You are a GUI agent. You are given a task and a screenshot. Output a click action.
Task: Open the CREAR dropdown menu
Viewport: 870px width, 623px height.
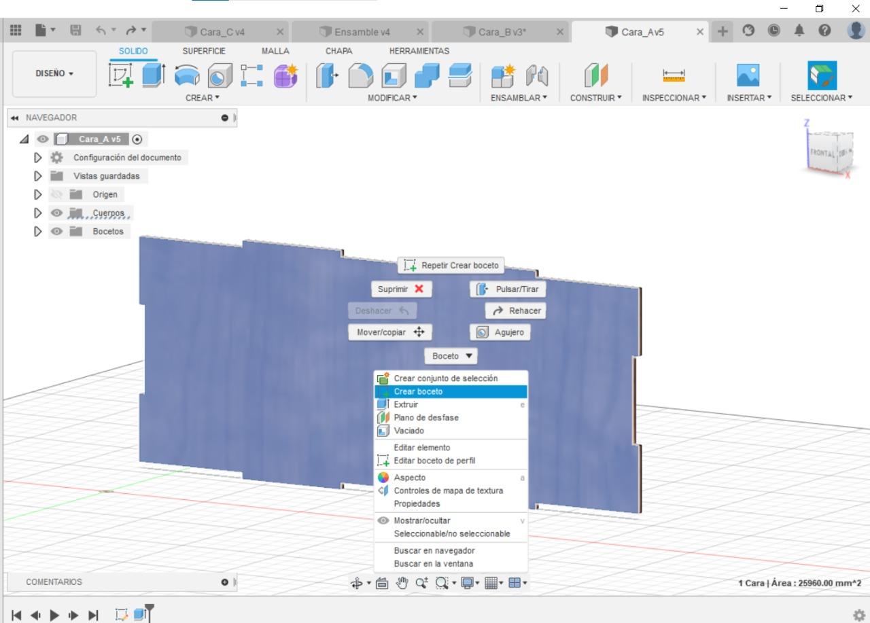click(x=203, y=98)
